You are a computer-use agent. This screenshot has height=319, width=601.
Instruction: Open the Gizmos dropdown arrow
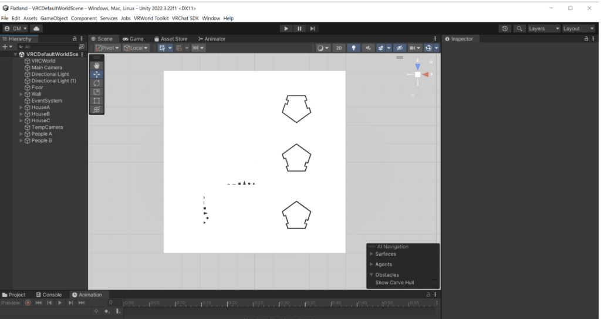(x=436, y=48)
